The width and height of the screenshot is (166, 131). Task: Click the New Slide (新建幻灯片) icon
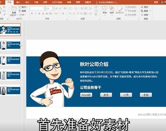coord(14,9)
